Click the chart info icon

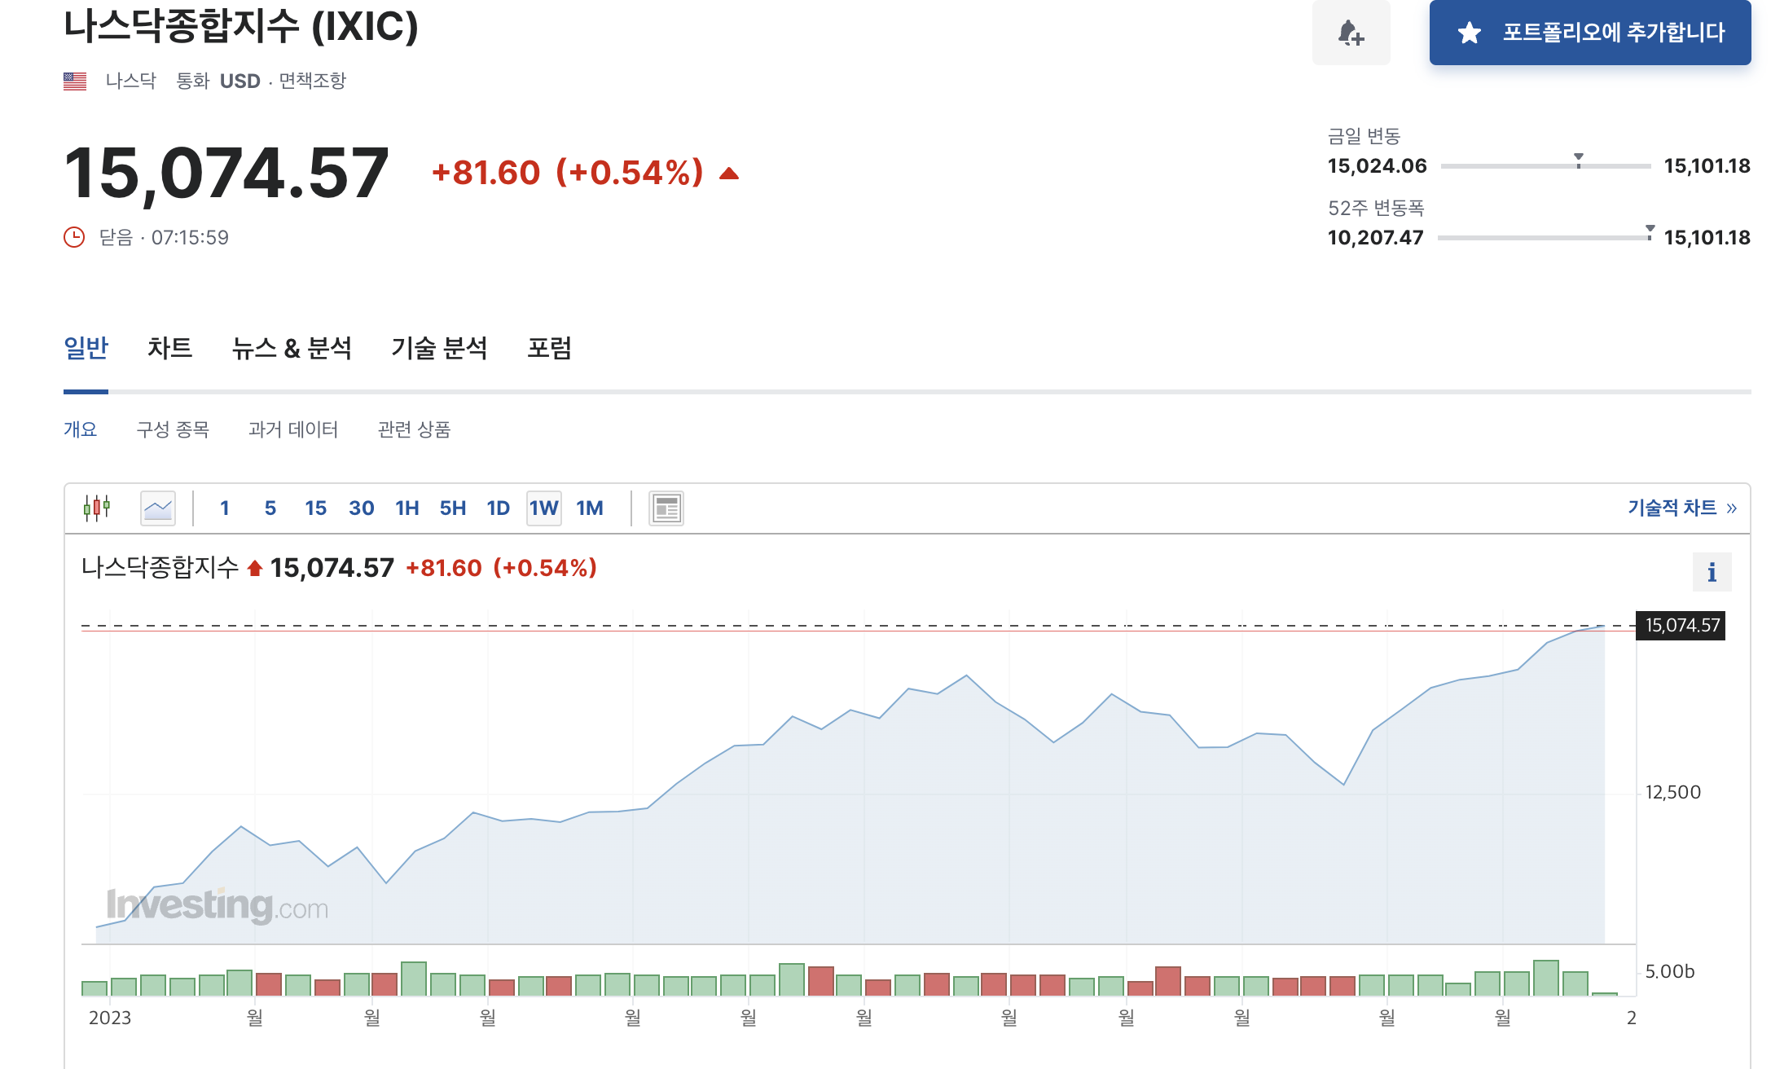pos(1712,572)
